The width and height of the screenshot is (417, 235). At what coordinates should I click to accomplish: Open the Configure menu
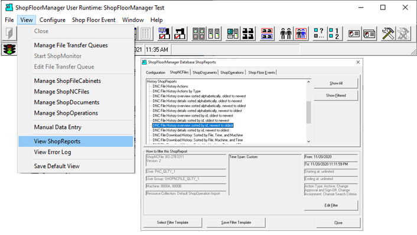pos(53,20)
